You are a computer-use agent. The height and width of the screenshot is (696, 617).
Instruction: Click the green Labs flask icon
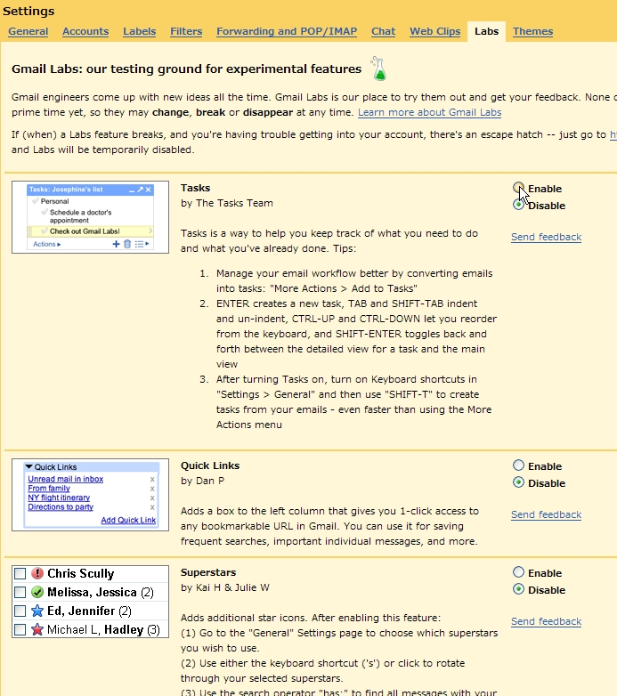click(378, 69)
